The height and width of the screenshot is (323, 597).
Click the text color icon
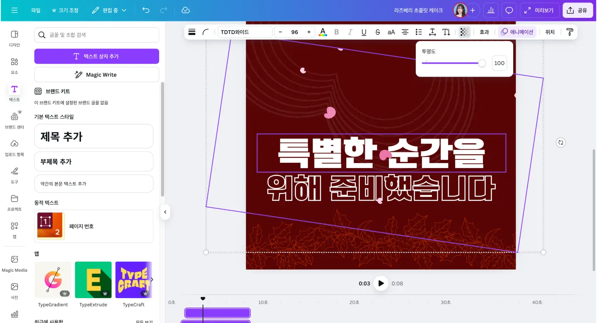click(323, 32)
